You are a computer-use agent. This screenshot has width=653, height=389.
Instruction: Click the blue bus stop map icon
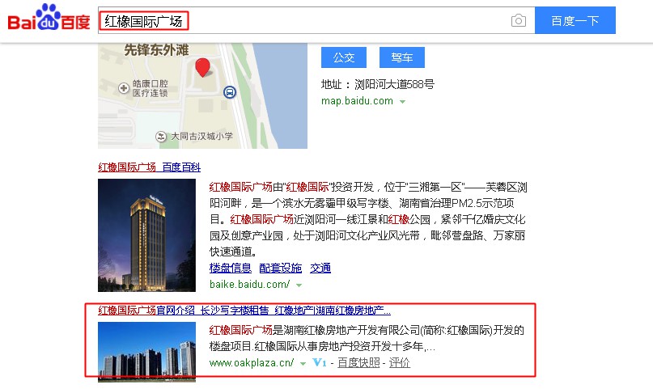tap(230, 91)
